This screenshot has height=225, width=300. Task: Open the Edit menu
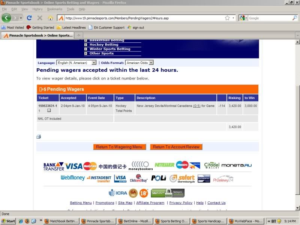14,9
